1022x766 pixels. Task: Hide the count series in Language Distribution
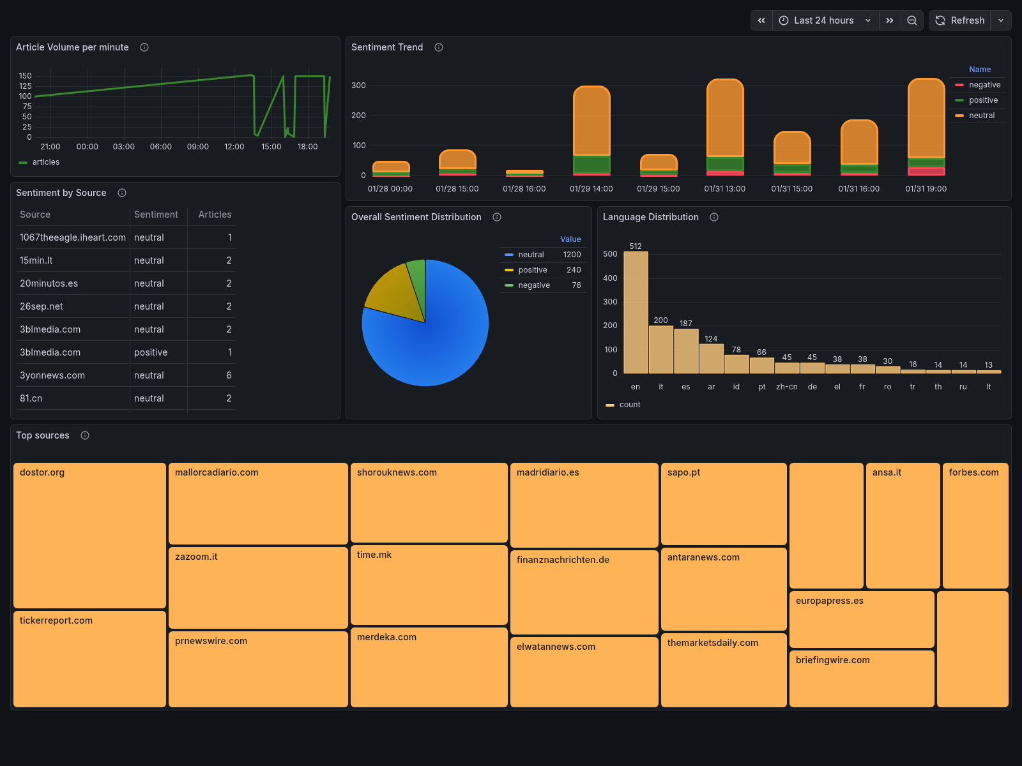click(x=629, y=404)
